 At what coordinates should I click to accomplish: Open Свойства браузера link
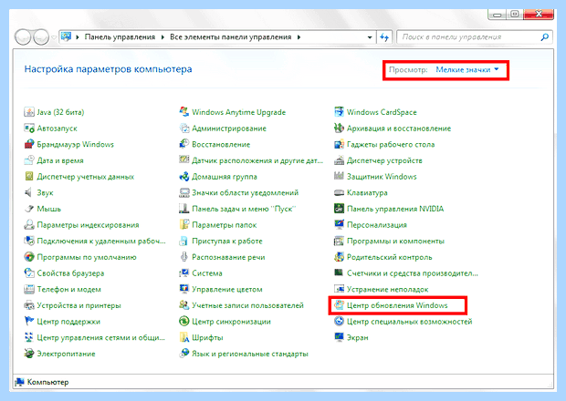(x=70, y=273)
